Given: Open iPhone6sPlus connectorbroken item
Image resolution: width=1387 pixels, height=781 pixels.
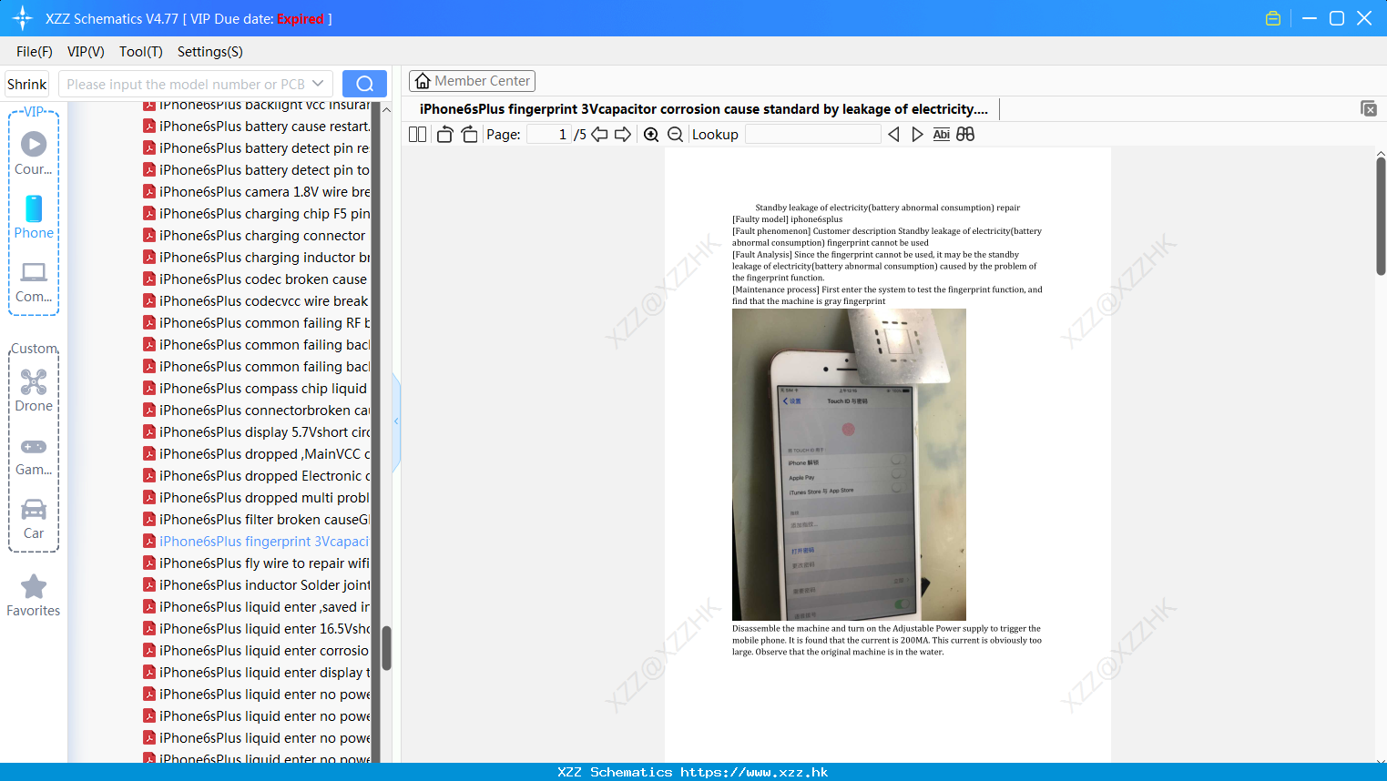Looking at the screenshot, I should (257, 411).
